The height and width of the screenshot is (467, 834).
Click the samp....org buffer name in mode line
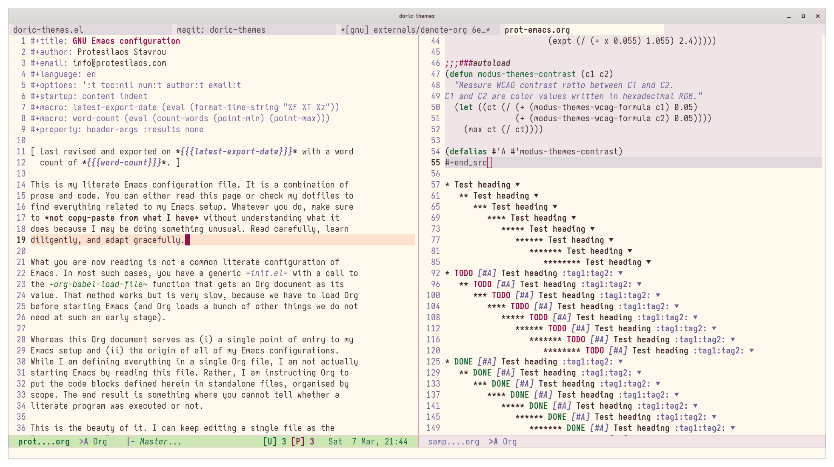[x=453, y=441]
